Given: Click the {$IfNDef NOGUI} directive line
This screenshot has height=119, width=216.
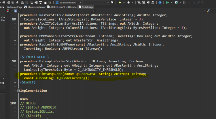Looking at the screenshot, I should tap(35, 57).
